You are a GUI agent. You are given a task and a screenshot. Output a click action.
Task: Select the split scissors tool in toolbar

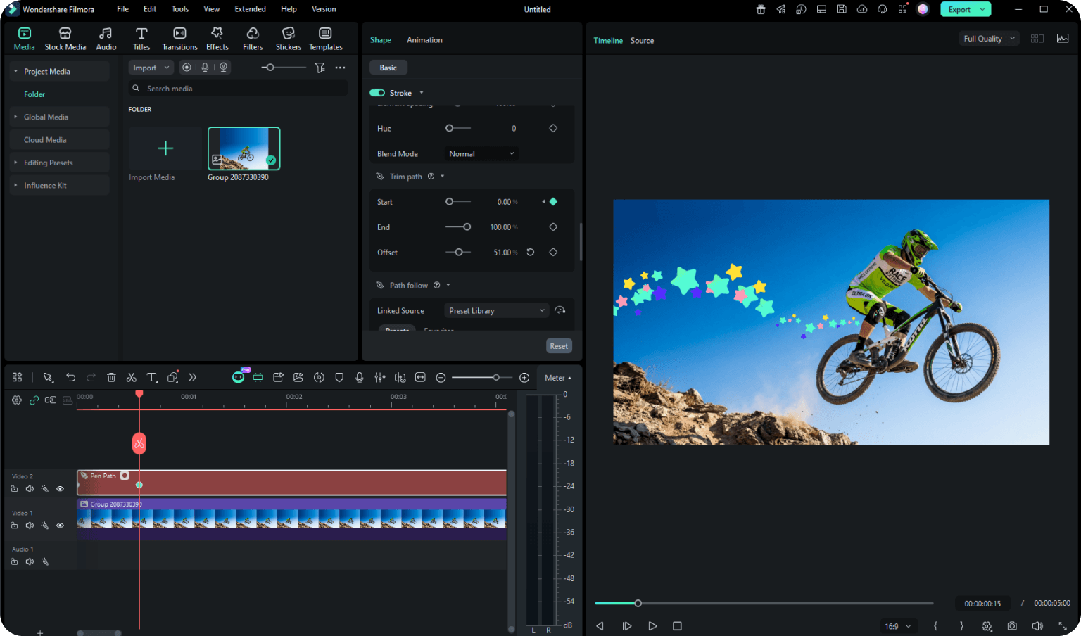(131, 378)
